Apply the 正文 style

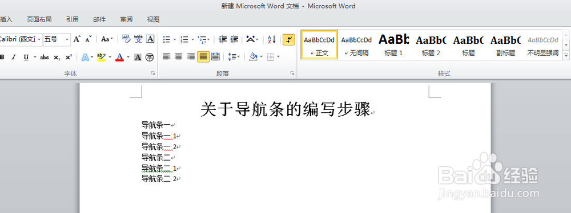tap(319, 45)
